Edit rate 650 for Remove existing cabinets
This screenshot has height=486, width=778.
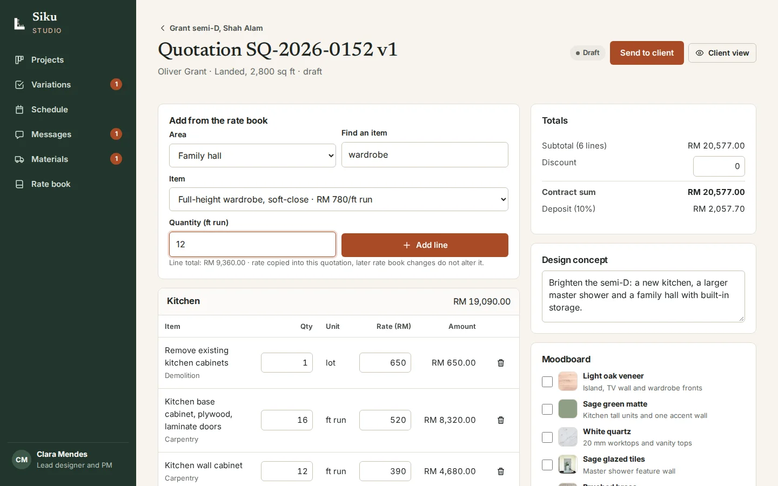coord(385,363)
